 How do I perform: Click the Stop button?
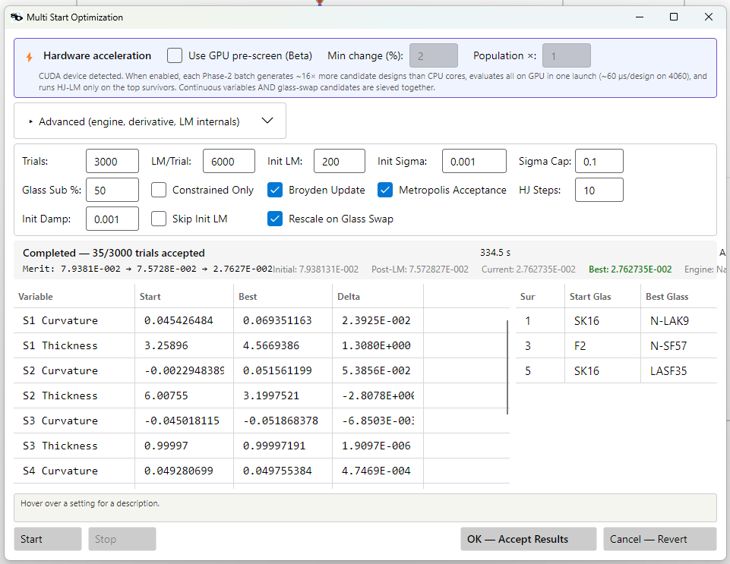point(122,539)
